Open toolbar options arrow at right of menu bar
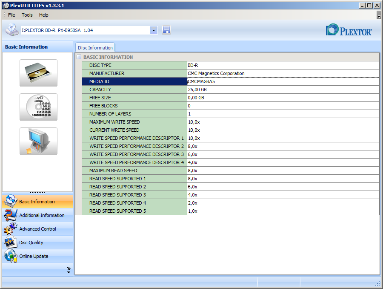383x289 pixels. click(379, 15)
